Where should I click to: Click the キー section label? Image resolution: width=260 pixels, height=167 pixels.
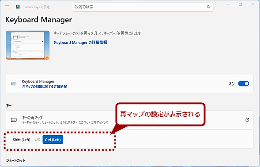click(9, 106)
